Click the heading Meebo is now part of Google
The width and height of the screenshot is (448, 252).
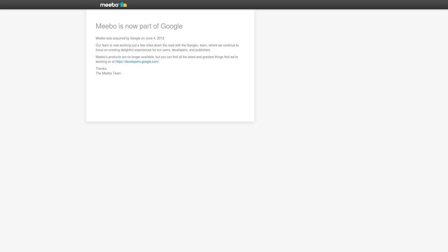[139, 26]
